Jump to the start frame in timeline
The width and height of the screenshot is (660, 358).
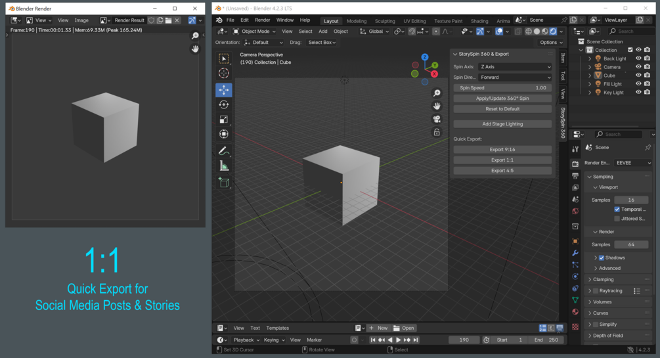[x=373, y=340]
